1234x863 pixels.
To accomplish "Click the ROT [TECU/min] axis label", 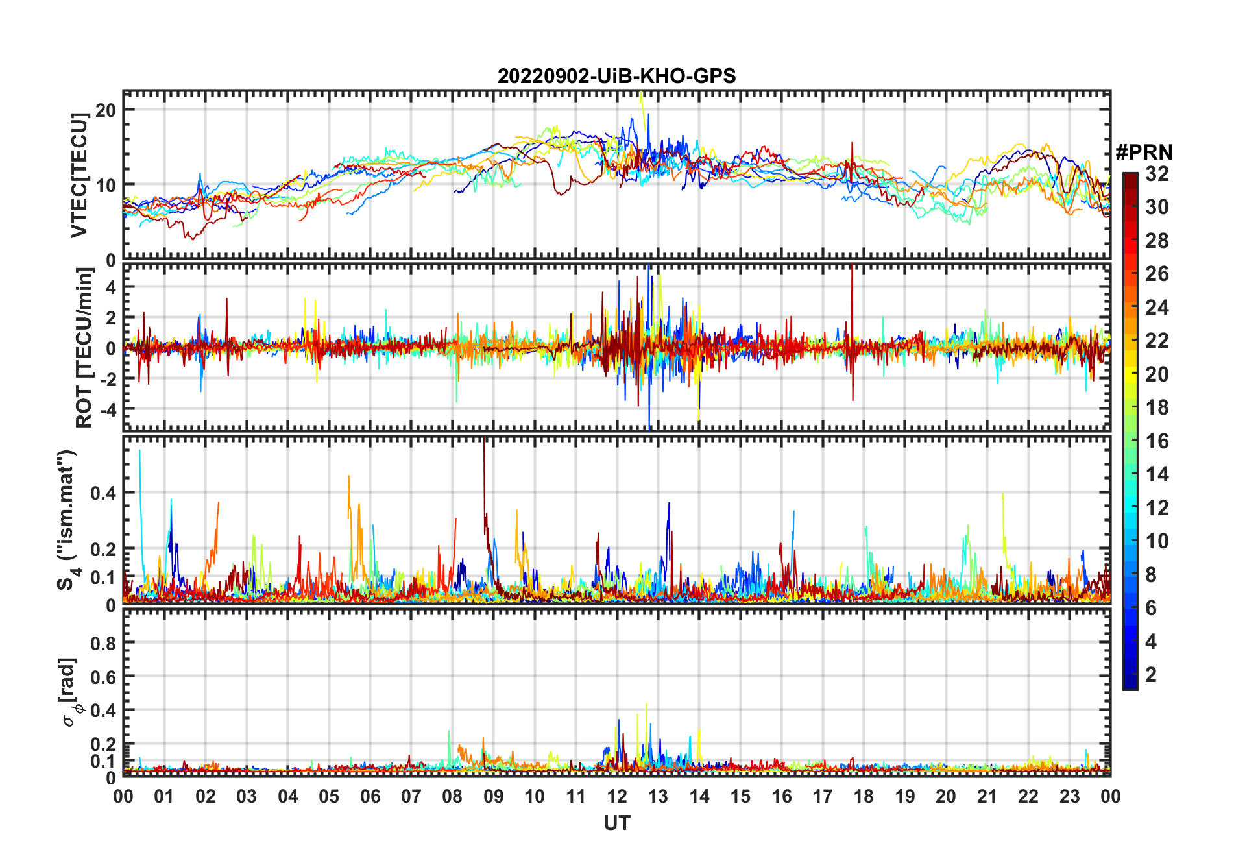I will point(84,348).
